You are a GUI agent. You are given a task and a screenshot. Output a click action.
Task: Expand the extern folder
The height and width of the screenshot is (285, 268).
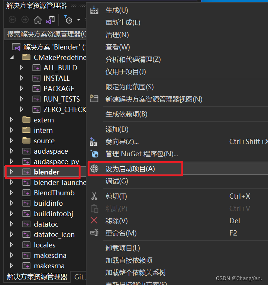coord(12,119)
